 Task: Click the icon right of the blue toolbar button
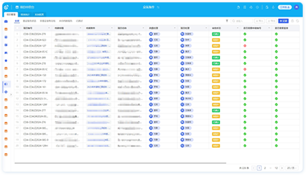[x=292, y=21]
